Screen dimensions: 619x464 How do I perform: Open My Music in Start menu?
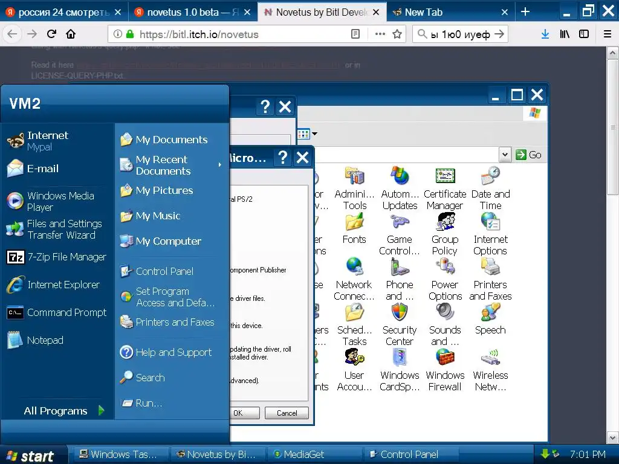171,216
